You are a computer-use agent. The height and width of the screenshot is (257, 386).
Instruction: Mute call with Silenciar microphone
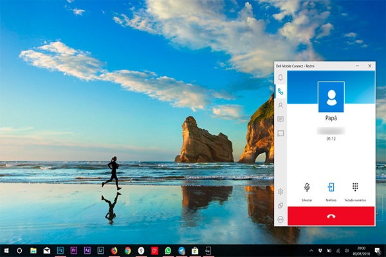(307, 188)
